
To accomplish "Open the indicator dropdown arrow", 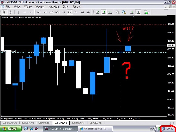I will coord(149,12).
